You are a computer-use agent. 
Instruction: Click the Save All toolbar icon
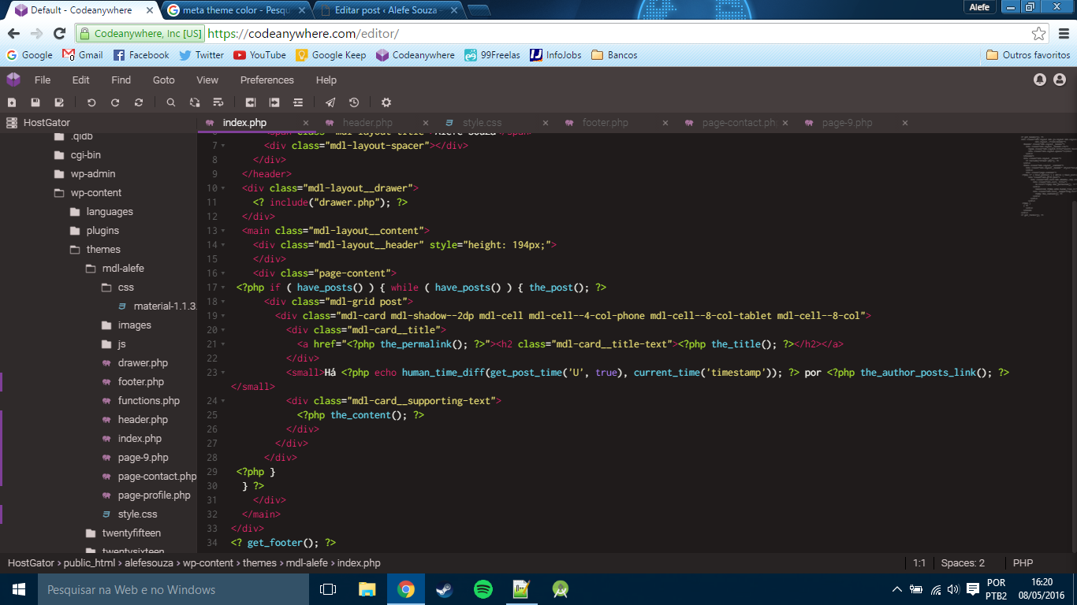[59, 102]
